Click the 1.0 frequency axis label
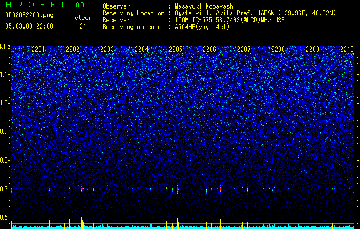360x229 pixels. (x=5, y=103)
